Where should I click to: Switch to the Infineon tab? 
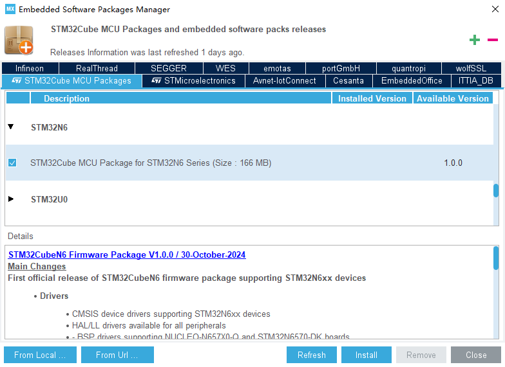tap(30, 68)
